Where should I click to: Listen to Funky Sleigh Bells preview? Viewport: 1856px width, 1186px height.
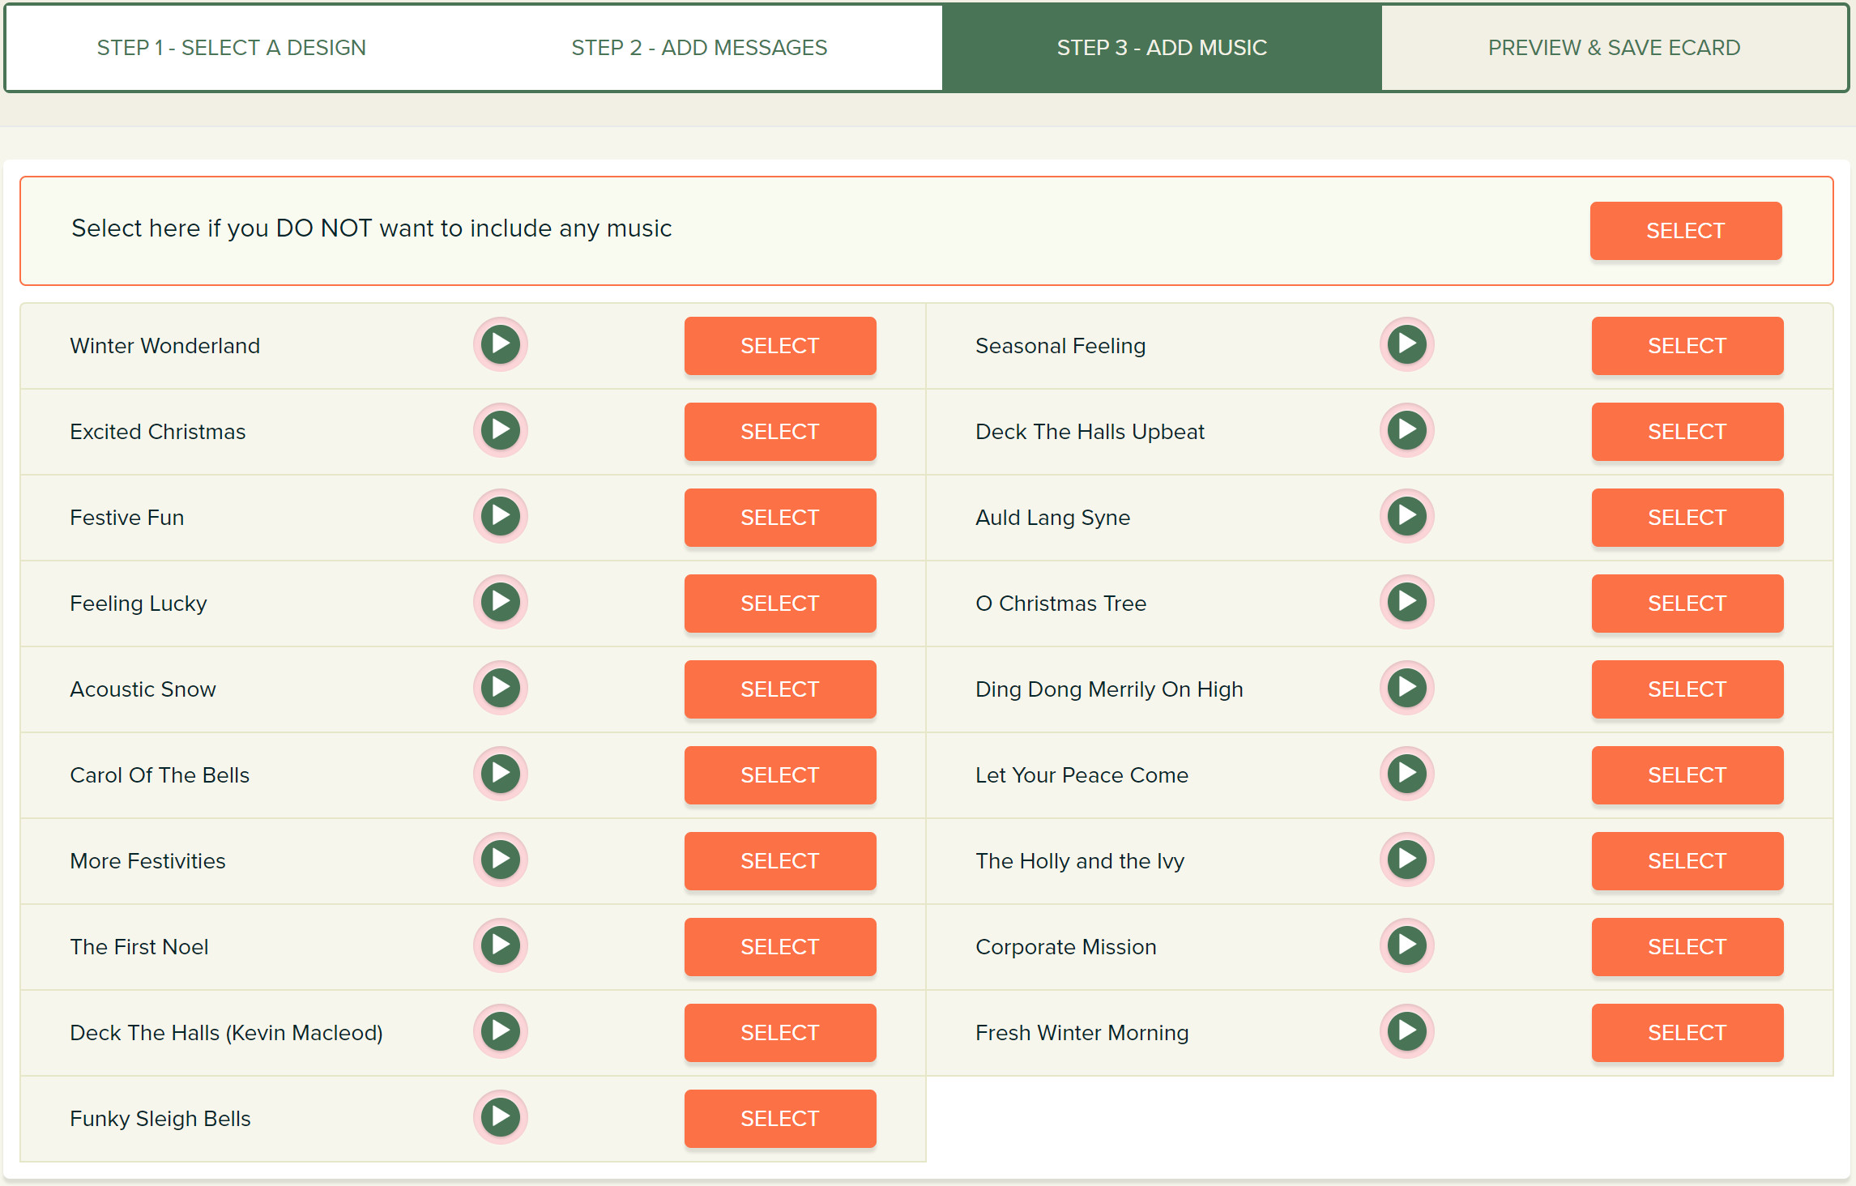(x=501, y=1117)
